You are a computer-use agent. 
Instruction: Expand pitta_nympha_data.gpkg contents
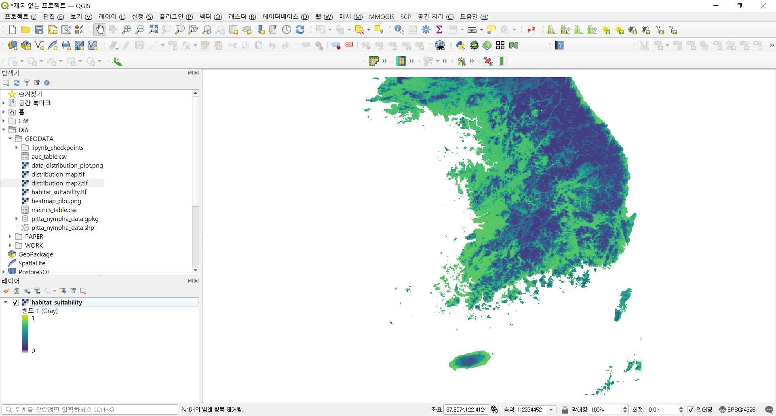coord(17,219)
